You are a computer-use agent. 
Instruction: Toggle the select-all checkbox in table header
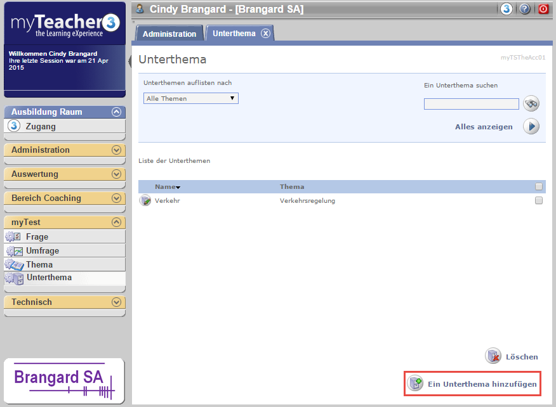[x=539, y=186]
